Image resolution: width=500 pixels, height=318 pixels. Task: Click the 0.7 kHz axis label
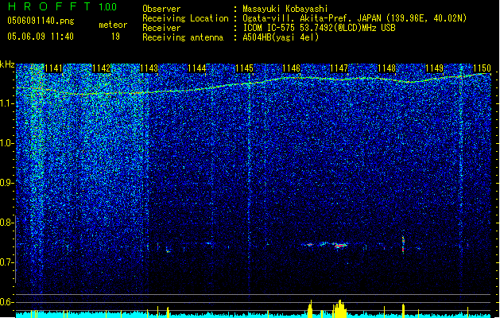[7, 262]
